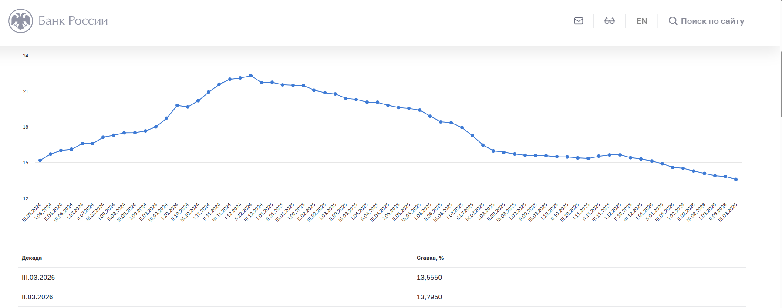The height and width of the screenshot is (308, 782).
Task: Click in the Поиск по сайту search field
Action: tap(712, 21)
